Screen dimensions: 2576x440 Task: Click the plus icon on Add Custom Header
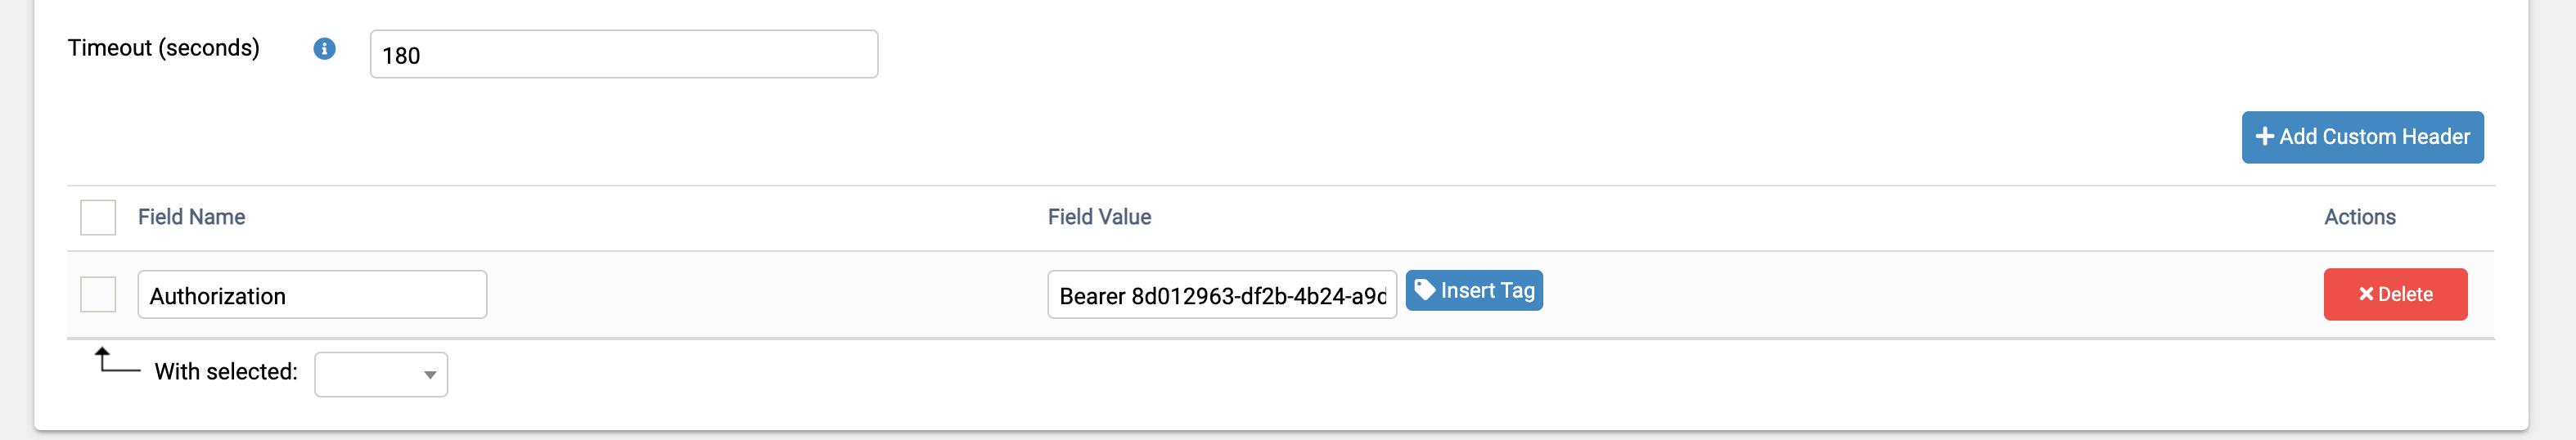(2265, 137)
